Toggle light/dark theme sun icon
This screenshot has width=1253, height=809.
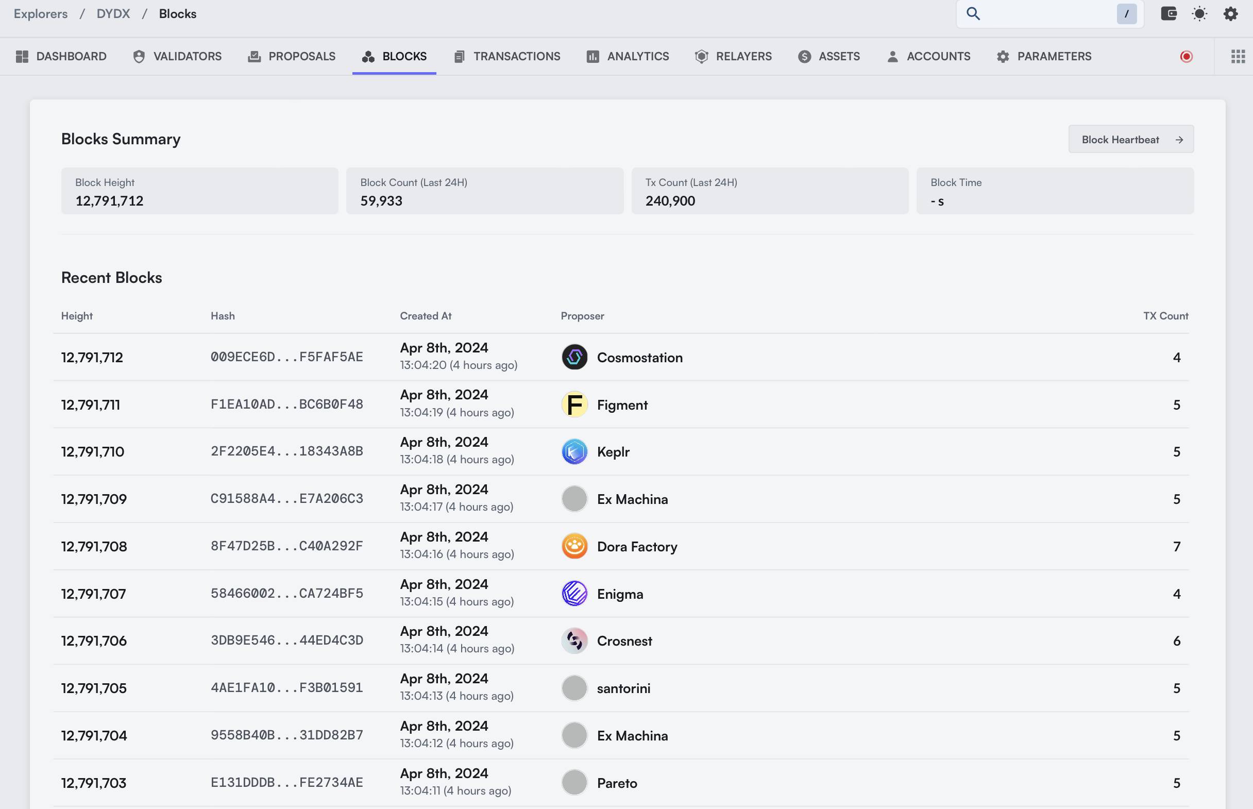[1199, 14]
